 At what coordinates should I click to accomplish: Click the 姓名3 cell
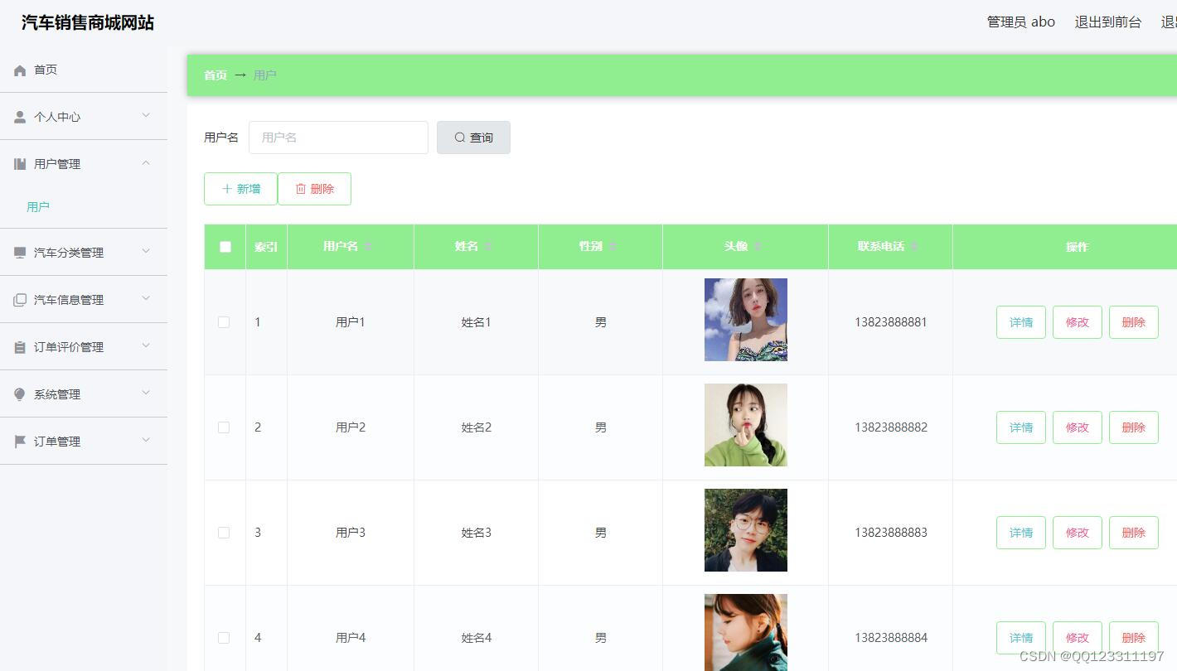(477, 533)
